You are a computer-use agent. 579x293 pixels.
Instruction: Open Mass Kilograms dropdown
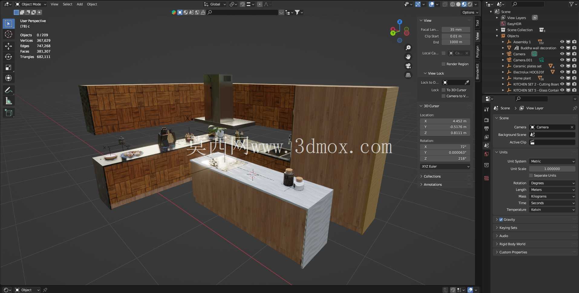coord(552,196)
